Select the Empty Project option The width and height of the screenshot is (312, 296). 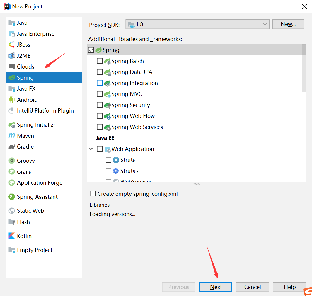[x=44, y=250]
